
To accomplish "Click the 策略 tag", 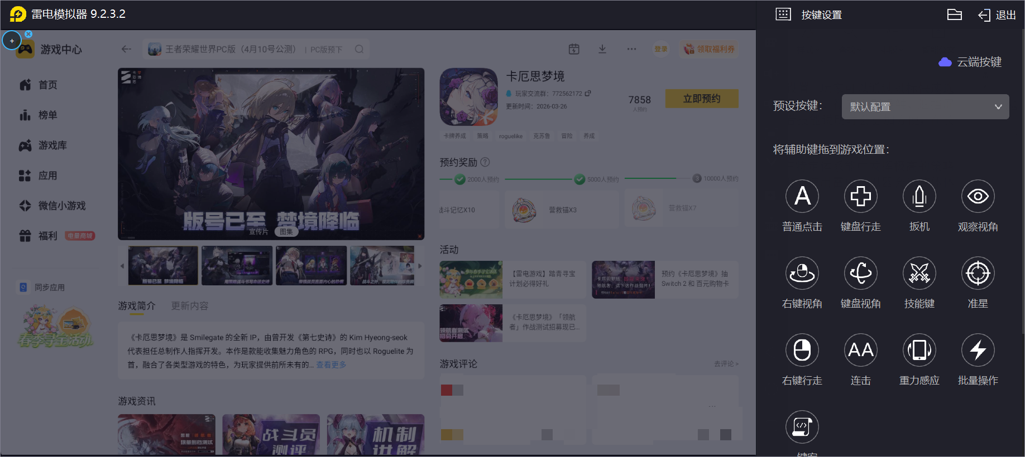I will [483, 136].
